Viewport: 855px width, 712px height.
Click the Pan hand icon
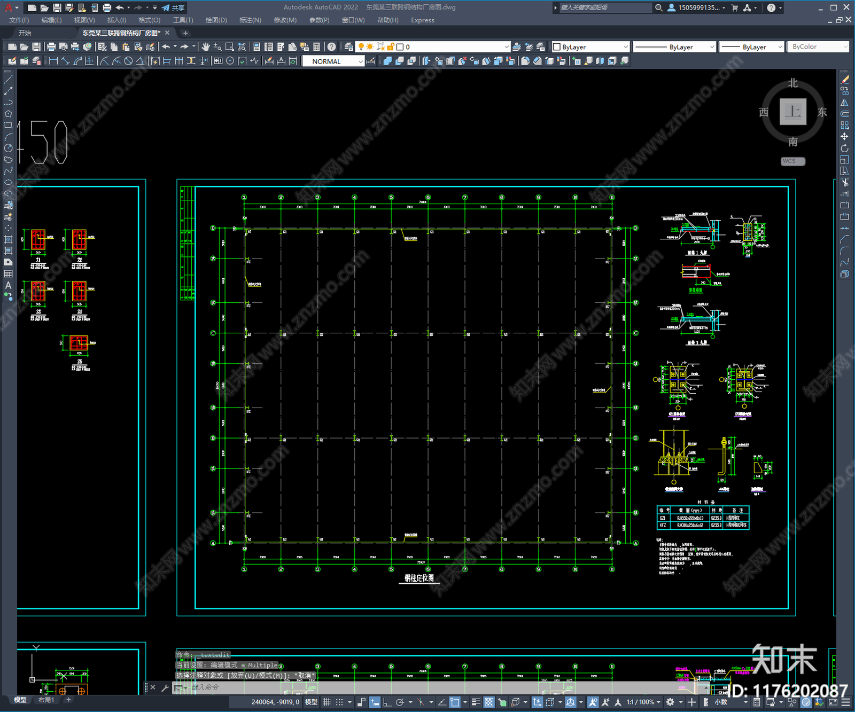pyautogui.click(x=206, y=47)
